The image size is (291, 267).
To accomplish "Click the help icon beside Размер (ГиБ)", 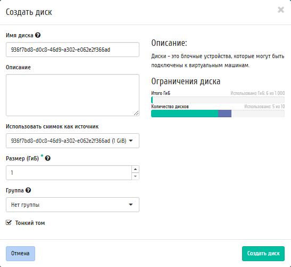I will [x=48, y=158].
